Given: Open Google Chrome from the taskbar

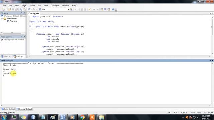Looking at the screenshot, I should pyautogui.click(x=82, y=117).
